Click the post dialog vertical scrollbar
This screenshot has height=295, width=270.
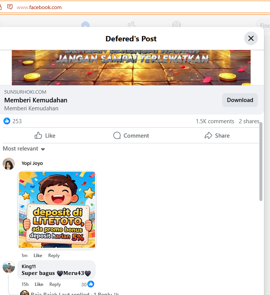[261, 162]
